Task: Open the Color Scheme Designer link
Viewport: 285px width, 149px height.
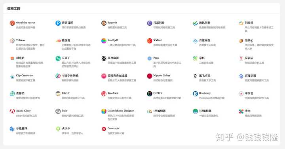Action: coord(120,111)
